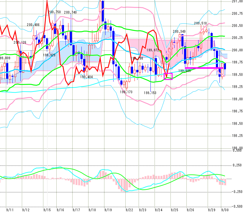This screenshot has width=246, height=213.
Task: Click the magenta square marker on chart
Action: pyautogui.click(x=168, y=76)
